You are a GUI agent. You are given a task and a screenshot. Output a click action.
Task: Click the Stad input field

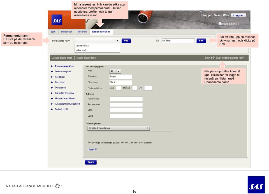click(126, 110)
